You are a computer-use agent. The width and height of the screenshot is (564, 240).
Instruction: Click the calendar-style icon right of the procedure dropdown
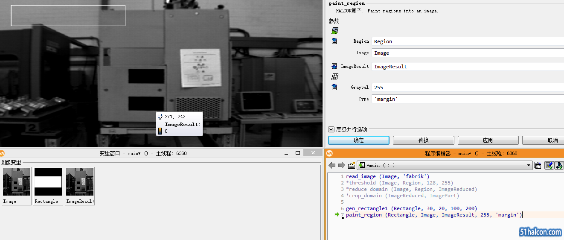[538, 165]
